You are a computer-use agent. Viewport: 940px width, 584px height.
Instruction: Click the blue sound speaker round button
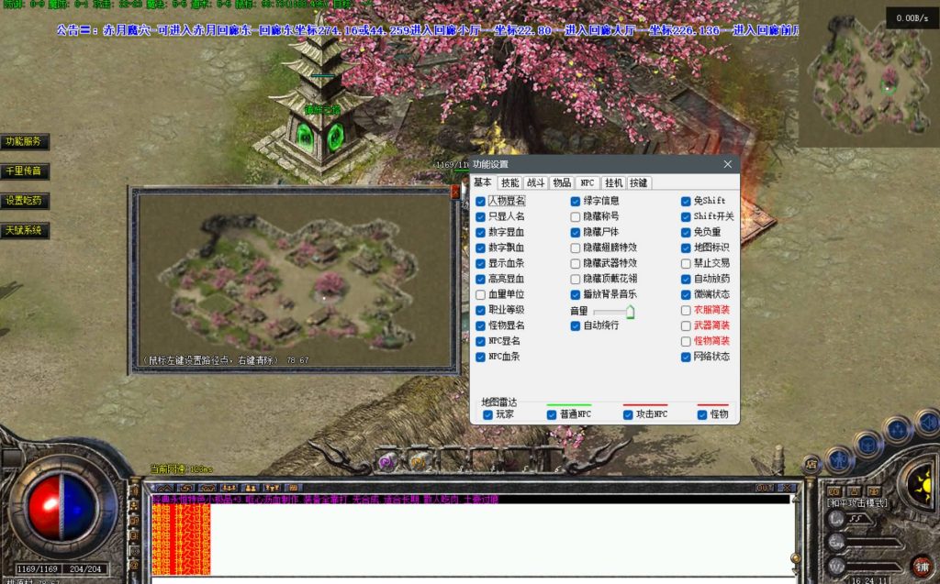(927, 423)
